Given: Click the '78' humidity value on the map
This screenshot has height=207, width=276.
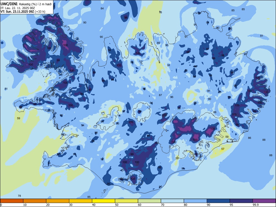Looking at the screenshot, I should pyautogui.click(x=19, y=196).
